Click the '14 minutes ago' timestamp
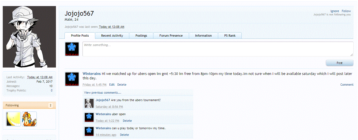The height and width of the screenshot is (140, 358). tap(106, 135)
